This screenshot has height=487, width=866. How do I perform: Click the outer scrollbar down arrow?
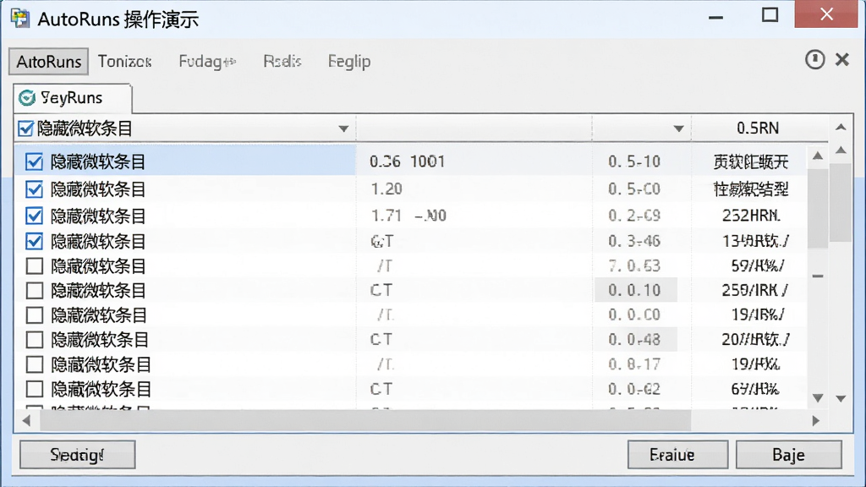[x=841, y=398]
